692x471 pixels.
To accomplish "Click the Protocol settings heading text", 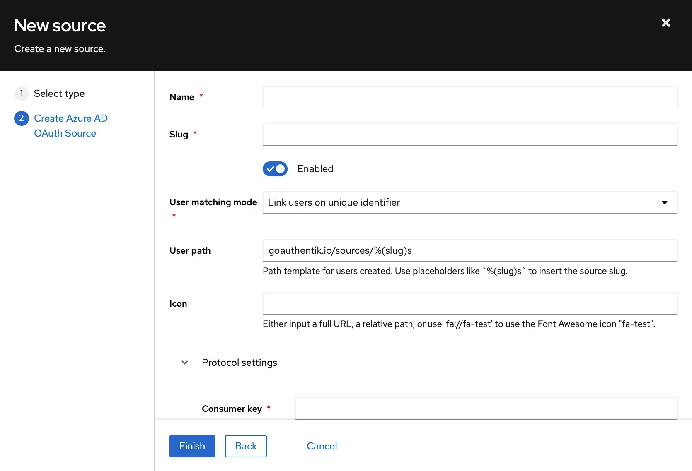I will pos(240,363).
